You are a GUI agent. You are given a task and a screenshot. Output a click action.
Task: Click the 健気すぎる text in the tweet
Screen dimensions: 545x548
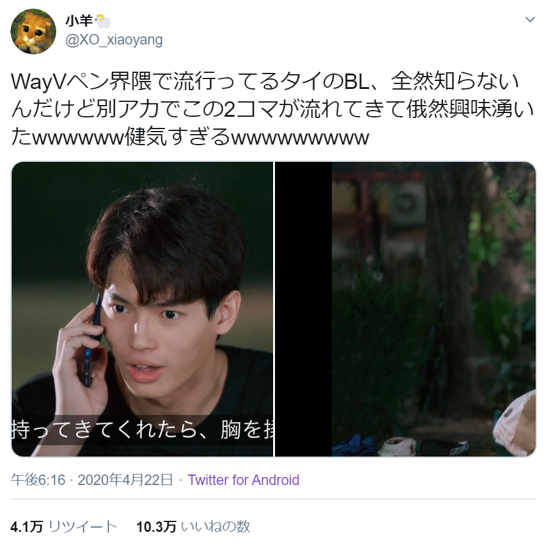177,137
